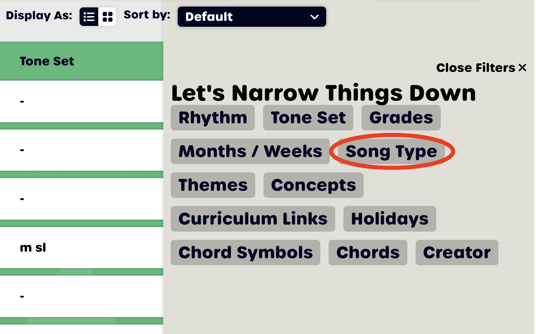Click the Curriculum Links filter

point(253,219)
